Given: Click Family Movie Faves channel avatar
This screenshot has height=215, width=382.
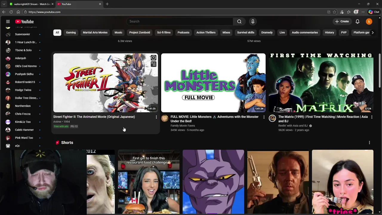Looking at the screenshot, I should coord(165,118).
